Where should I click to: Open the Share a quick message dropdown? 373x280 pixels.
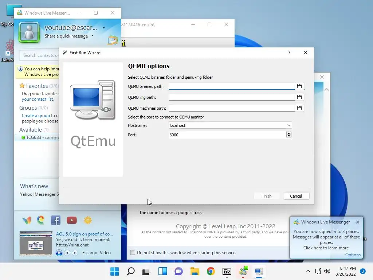(92, 36)
